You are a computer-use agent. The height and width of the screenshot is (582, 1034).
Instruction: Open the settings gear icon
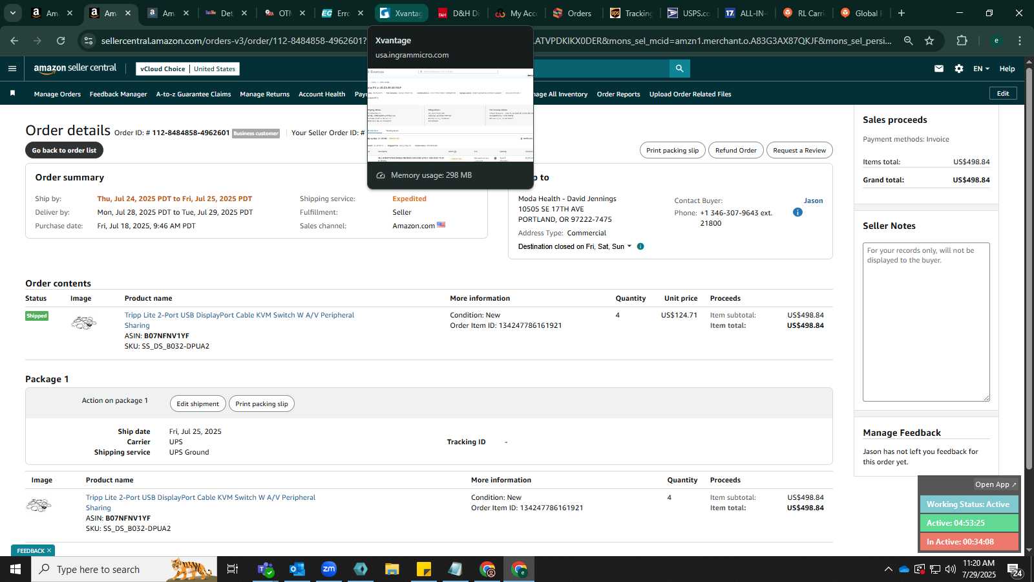click(959, 69)
